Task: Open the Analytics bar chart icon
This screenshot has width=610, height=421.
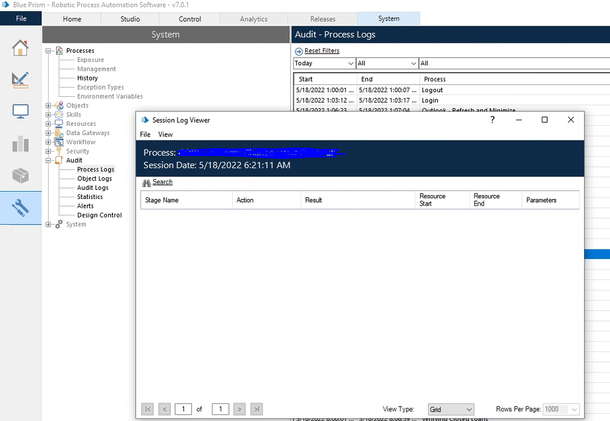Action: click(x=20, y=143)
